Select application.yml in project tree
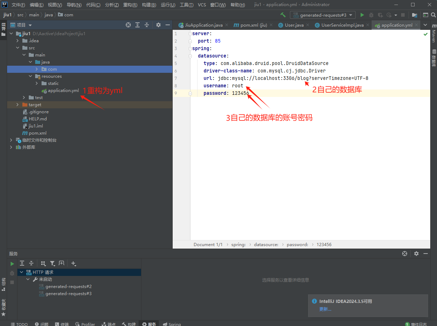Image resolution: width=437 pixels, height=326 pixels. 63,90
